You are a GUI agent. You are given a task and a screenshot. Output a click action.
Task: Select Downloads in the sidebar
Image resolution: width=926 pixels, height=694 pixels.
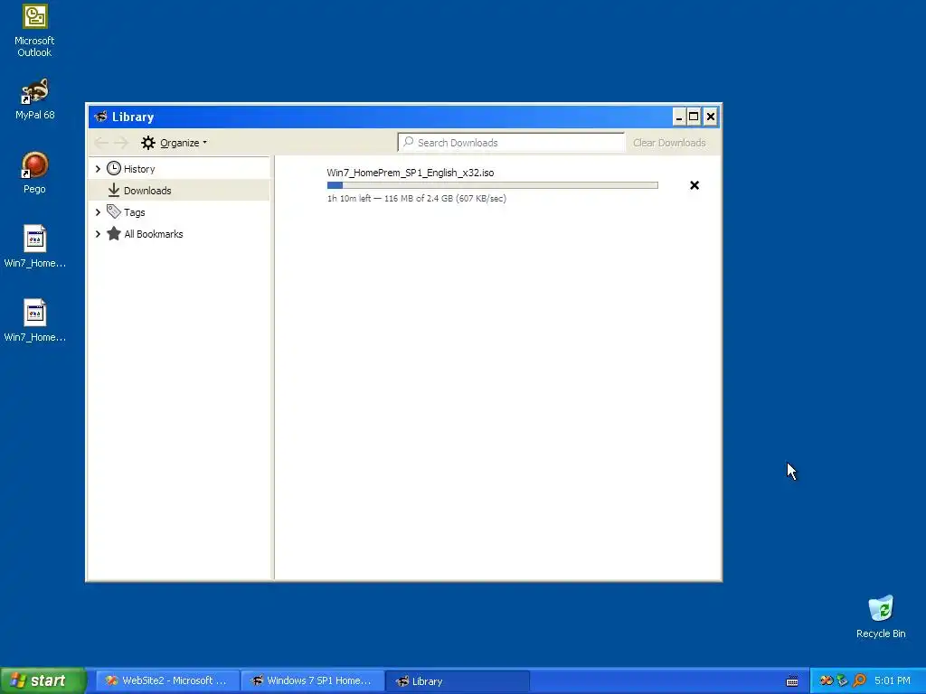(x=179, y=190)
